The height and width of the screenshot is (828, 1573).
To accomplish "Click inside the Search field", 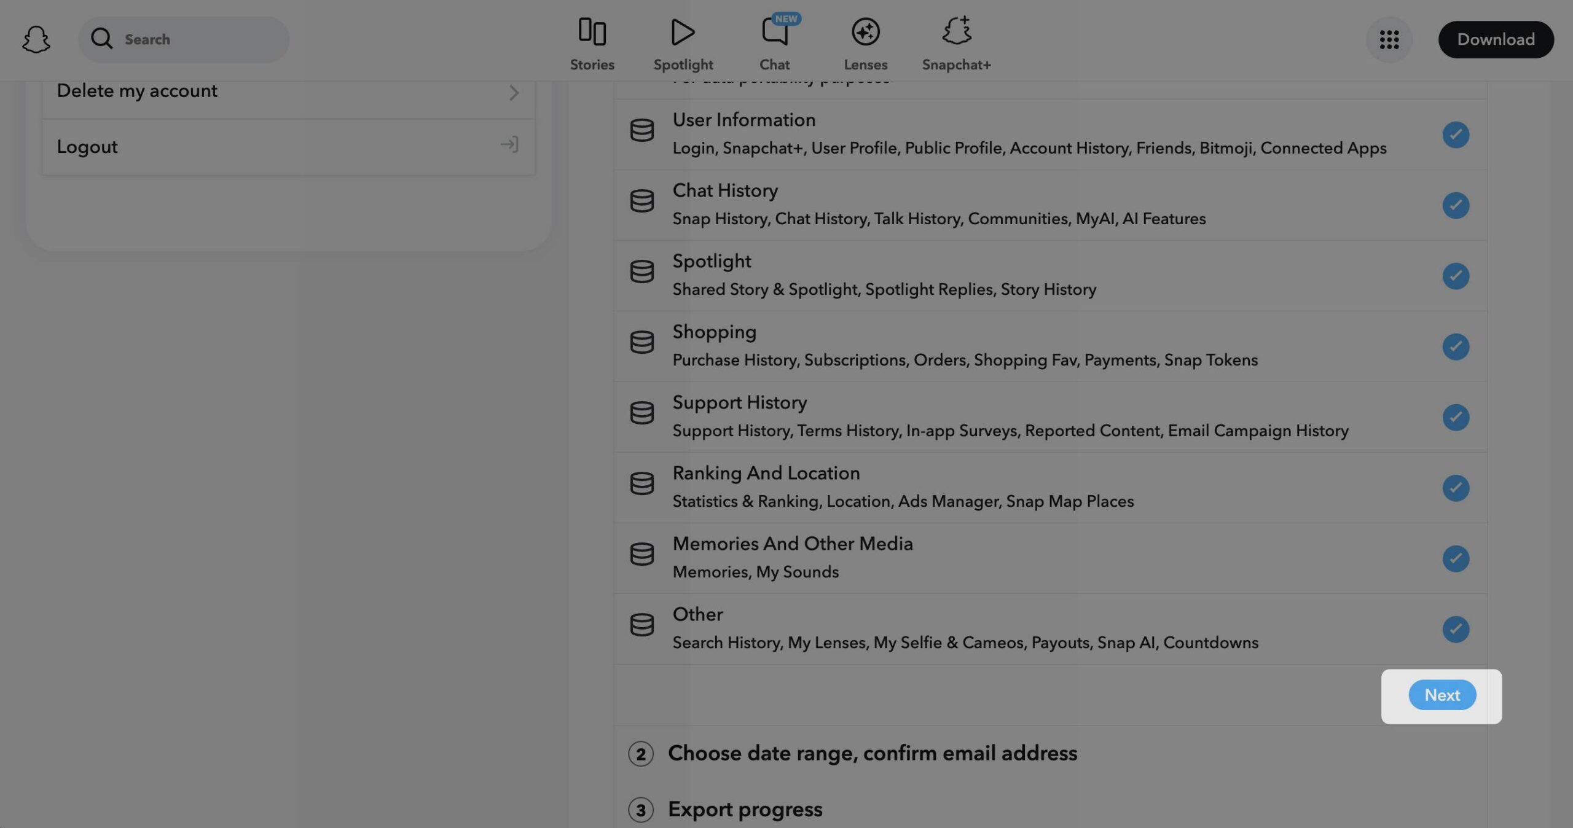I will point(184,39).
